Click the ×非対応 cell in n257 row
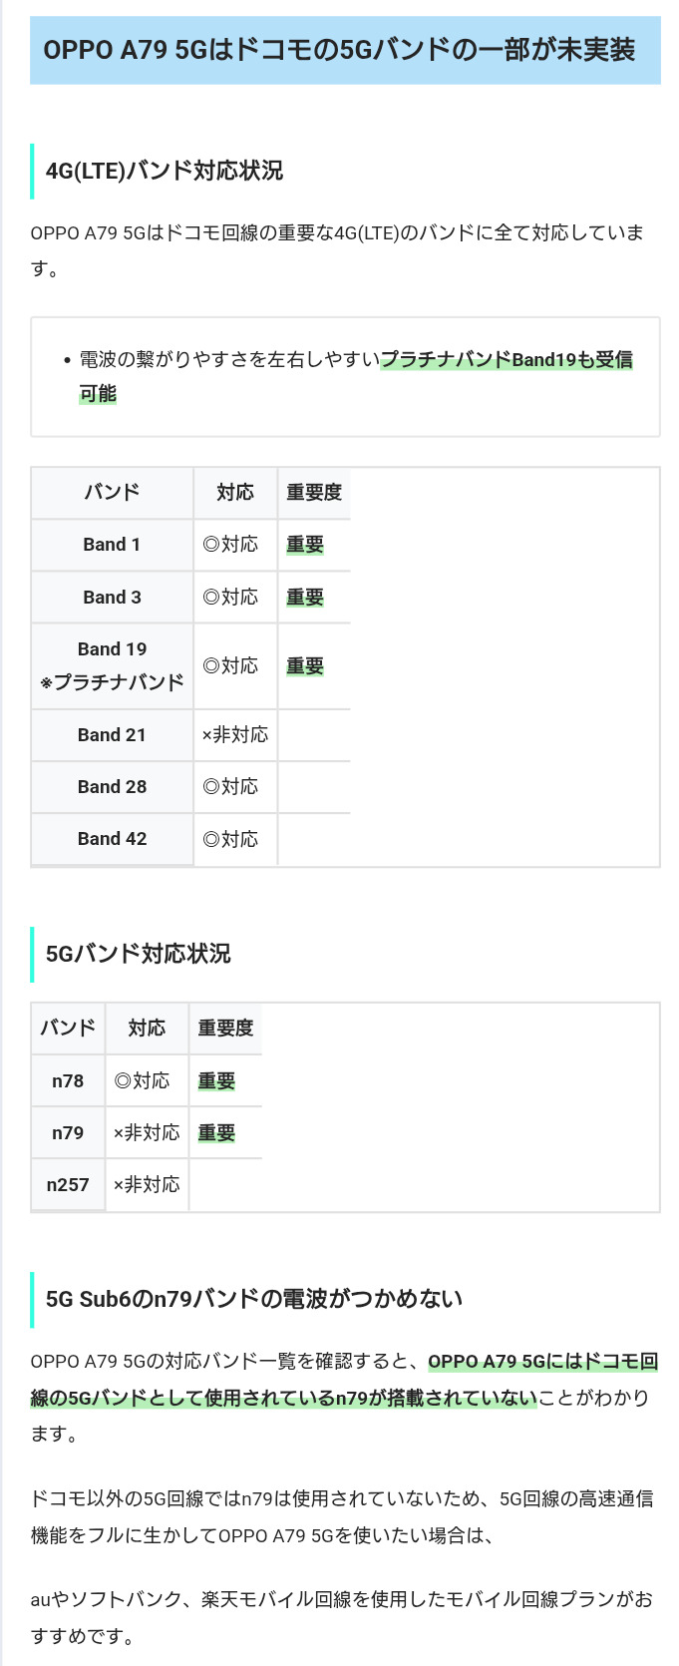The width and height of the screenshot is (679, 1666). [147, 1185]
